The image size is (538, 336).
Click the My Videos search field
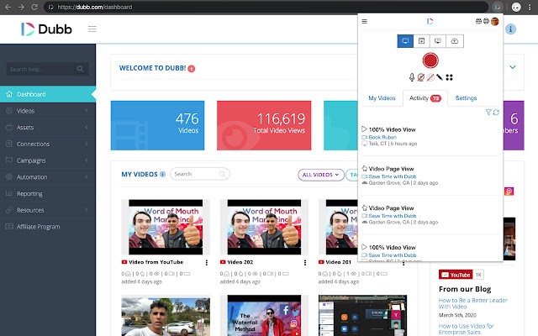[200, 174]
